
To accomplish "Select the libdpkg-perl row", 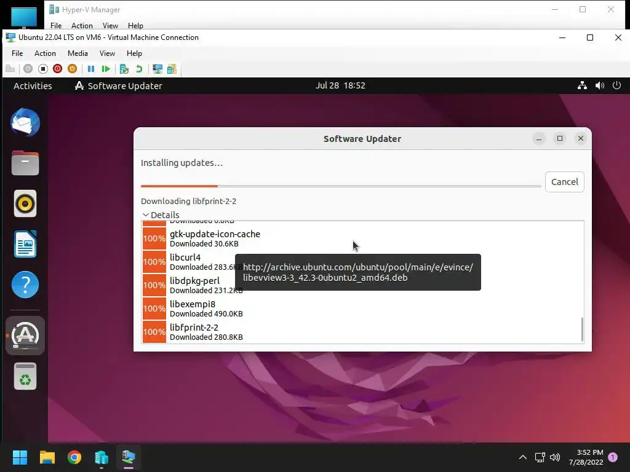I will [x=362, y=285].
